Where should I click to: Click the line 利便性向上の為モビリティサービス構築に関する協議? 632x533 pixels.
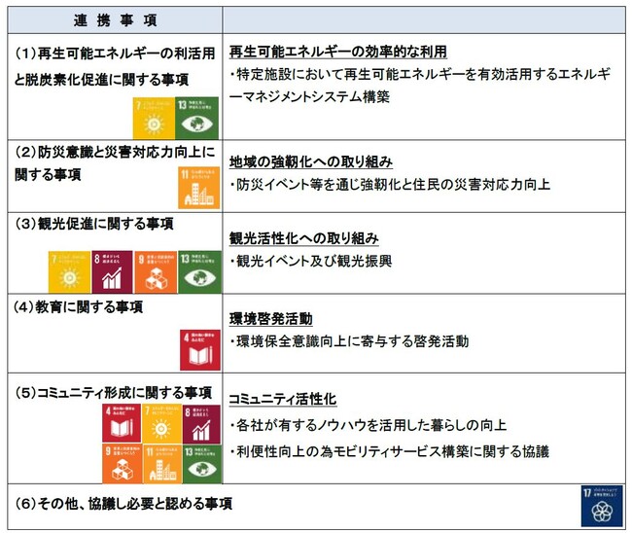(389, 451)
